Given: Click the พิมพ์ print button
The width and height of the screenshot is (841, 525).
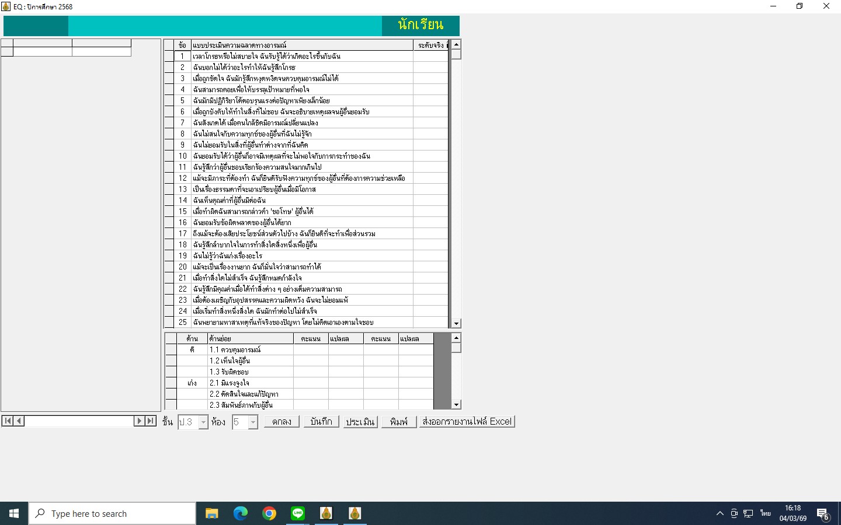Looking at the screenshot, I should click(399, 422).
